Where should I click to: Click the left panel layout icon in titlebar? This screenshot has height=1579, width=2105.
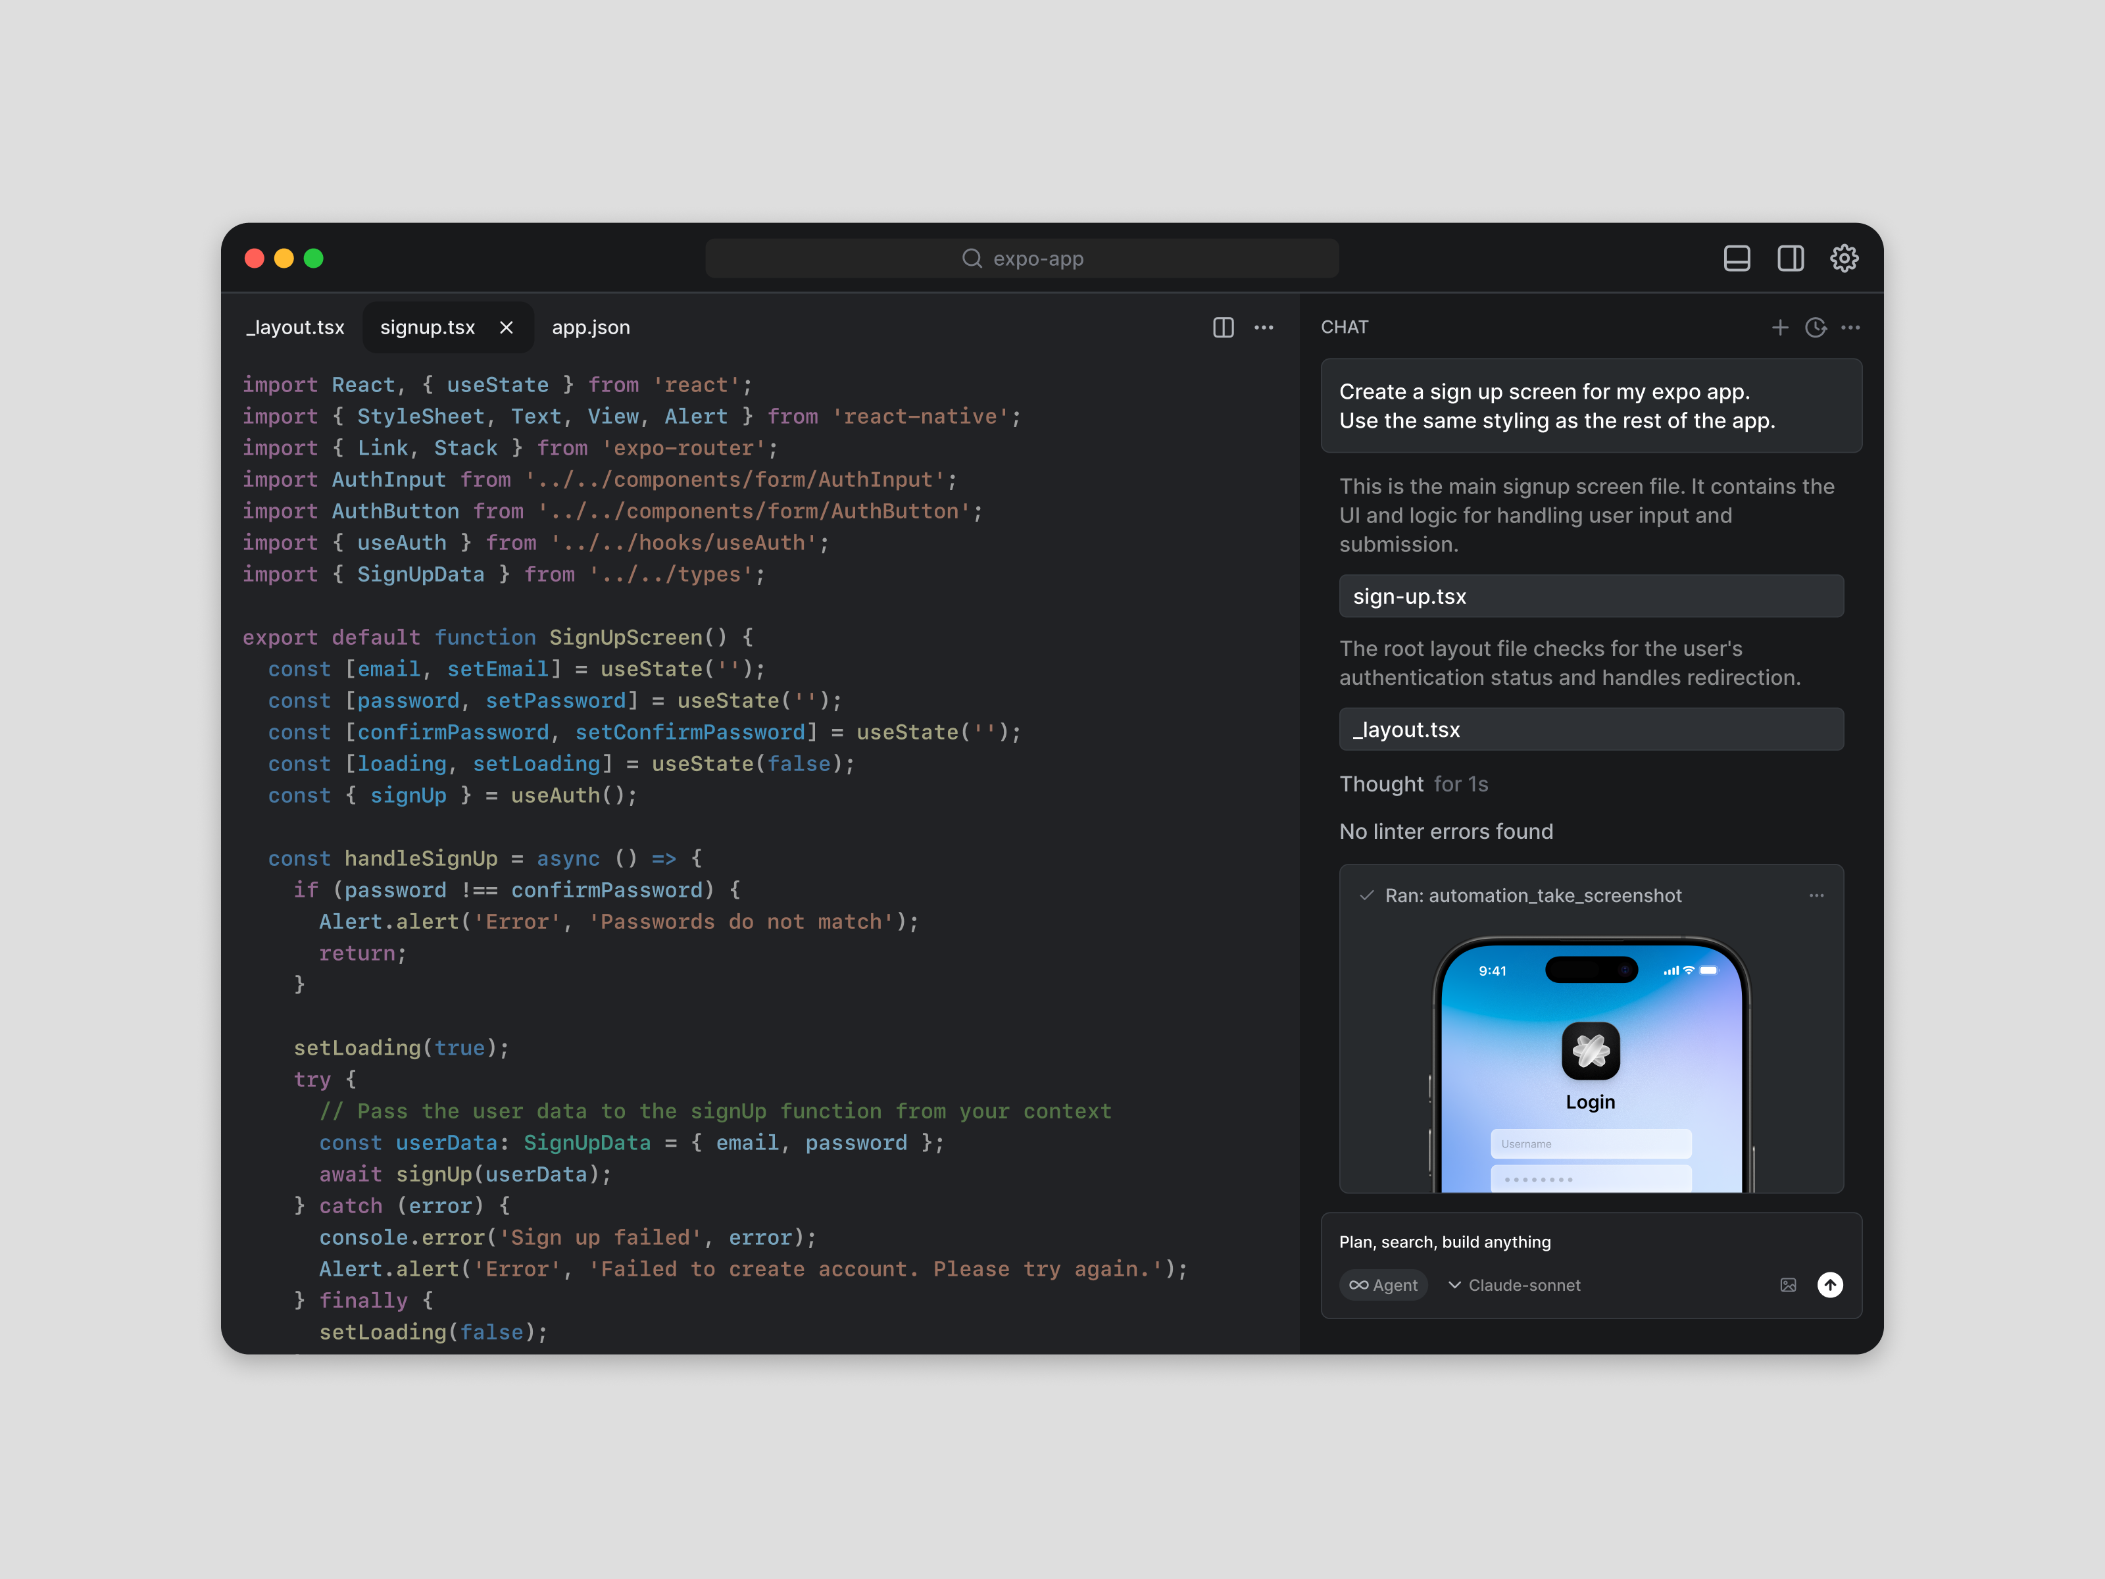(1737, 258)
